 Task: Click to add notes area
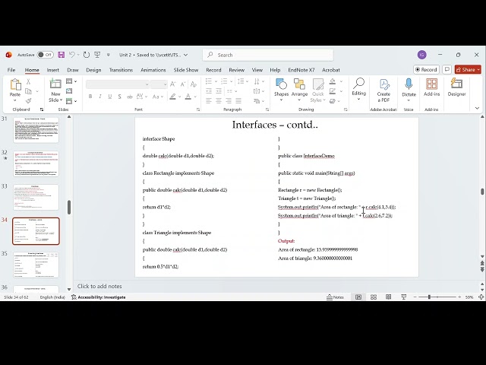[99, 286]
